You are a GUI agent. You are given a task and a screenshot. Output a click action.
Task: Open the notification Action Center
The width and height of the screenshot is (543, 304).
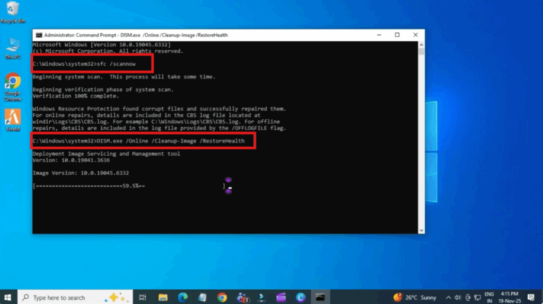(x=531, y=298)
